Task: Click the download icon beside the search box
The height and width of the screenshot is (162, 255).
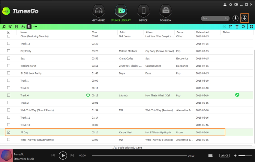Action: [x=235, y=18]
